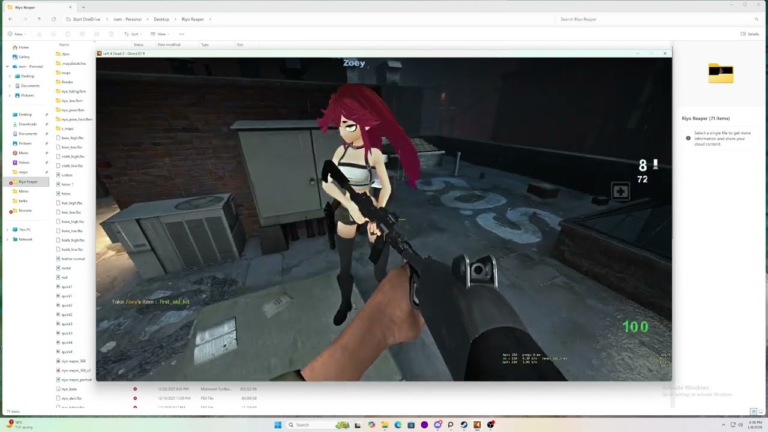Open File Explorer taskbar icon
Viewport: 768px width, 432px height.
(x=385, y=425)
